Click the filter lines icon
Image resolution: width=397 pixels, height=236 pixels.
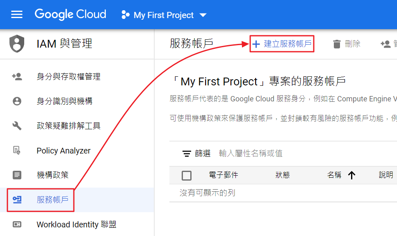(x=187, y=154)
